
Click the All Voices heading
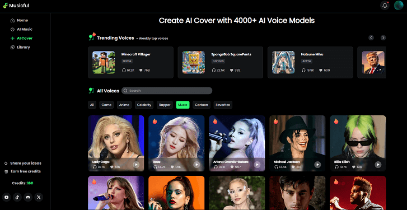click(108, 91)
